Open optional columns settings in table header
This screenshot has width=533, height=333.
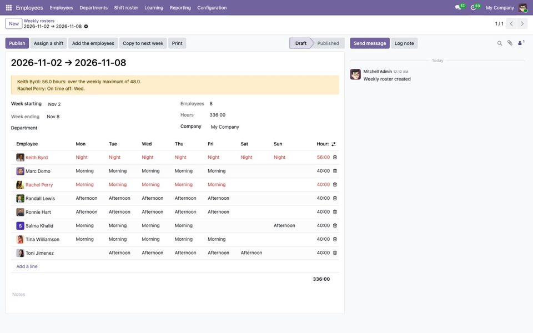tap(334, 144)
